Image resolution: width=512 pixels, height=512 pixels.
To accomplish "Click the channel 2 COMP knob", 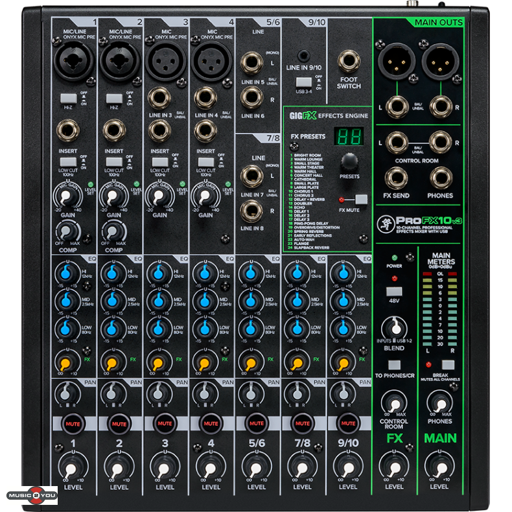I will coord(113,231).
